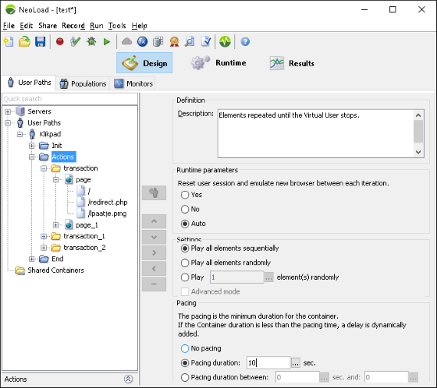
Task: Open the project folder icon in toolbar
Action: pos(24,42)
